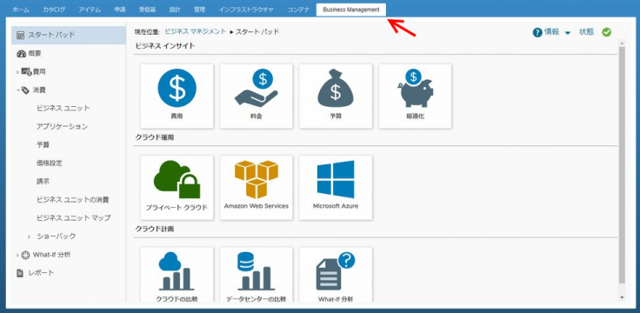Click the 費用 sidebar icon

[x=26, y=72]
